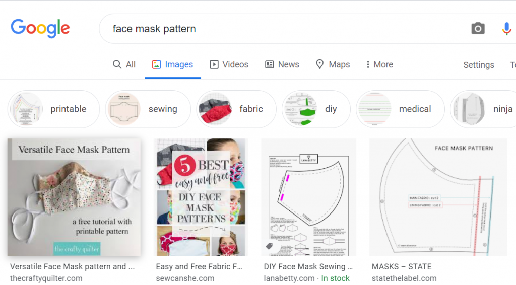Image resolution: width=516 pixels, height=285 pixels.
Task: Open DIY Face Mask Sewing ... title link
Action: click(x=308, y=266)
